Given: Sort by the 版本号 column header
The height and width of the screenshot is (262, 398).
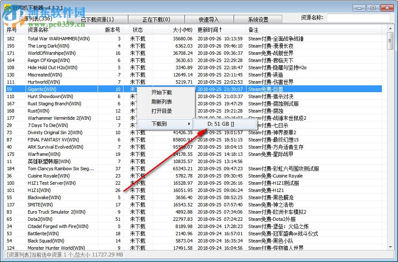Looking at the screenshot, I should click(x=110, y=30).
